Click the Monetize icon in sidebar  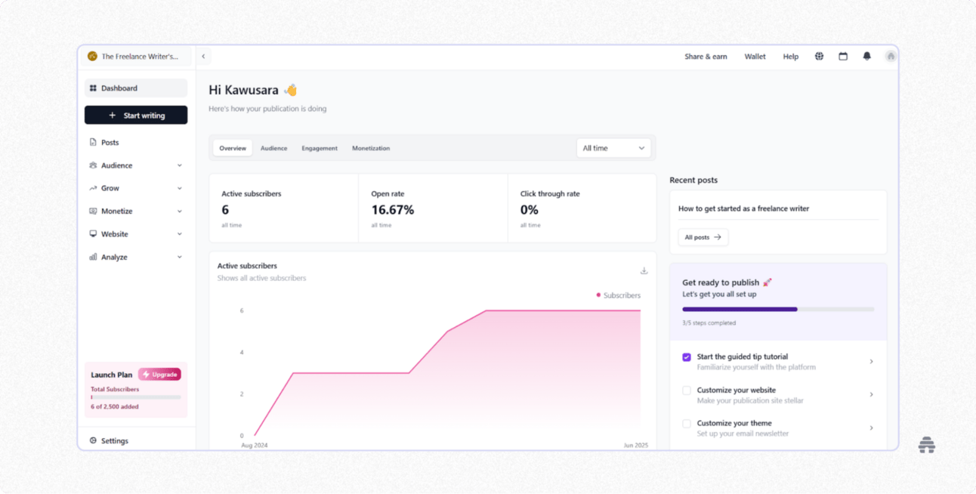[94, 211]
